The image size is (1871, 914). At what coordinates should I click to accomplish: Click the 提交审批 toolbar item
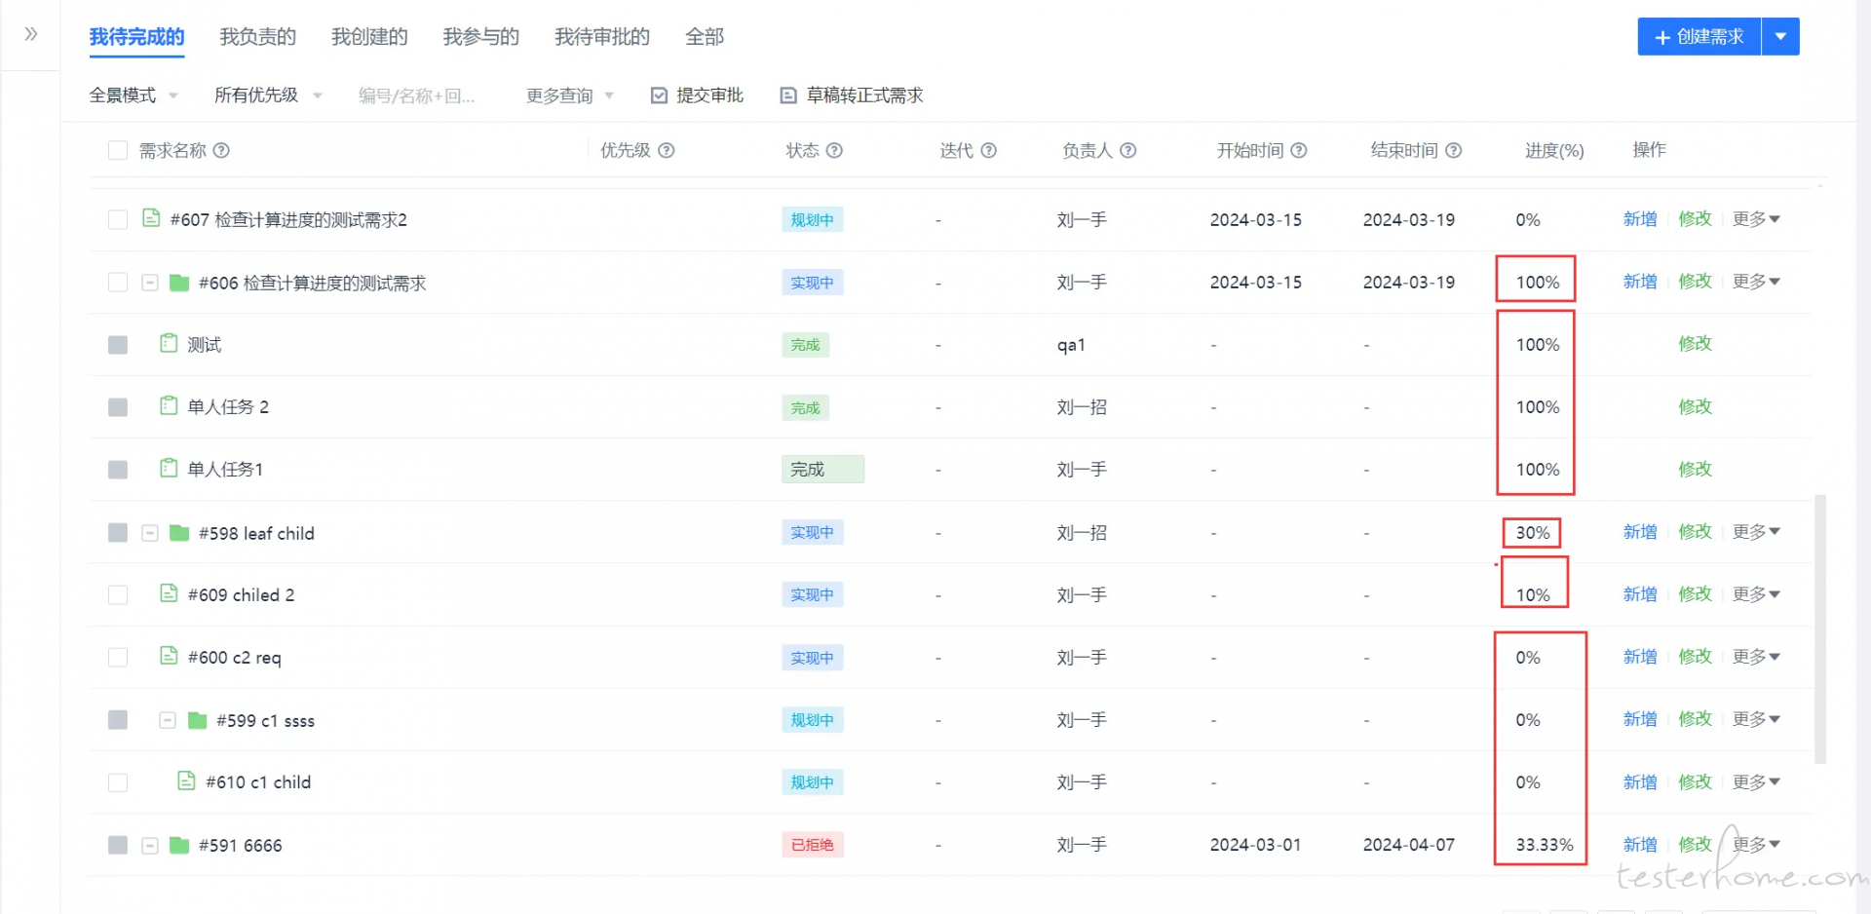[x=697, y=95]
